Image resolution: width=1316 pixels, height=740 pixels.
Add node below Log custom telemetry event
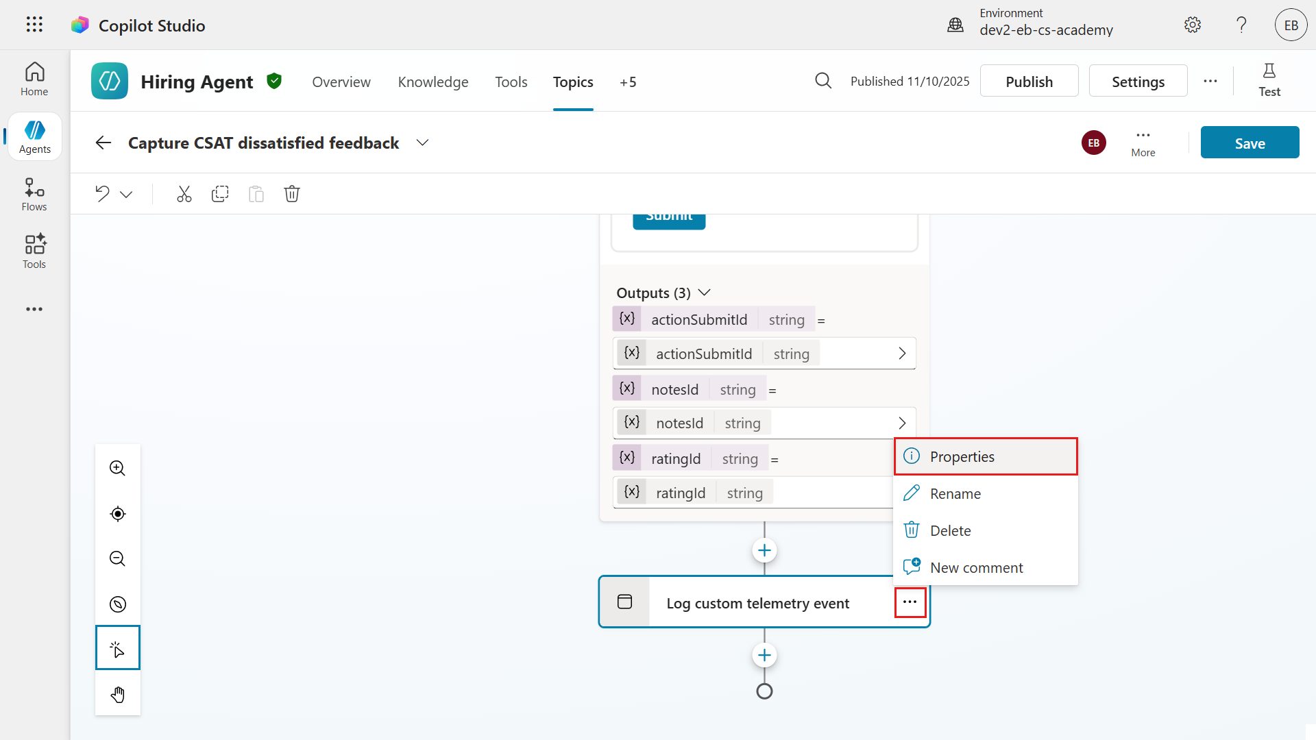click(764, 656)
